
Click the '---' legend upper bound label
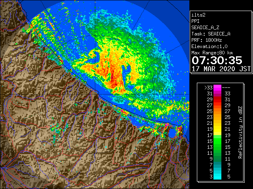coord(226,88)
